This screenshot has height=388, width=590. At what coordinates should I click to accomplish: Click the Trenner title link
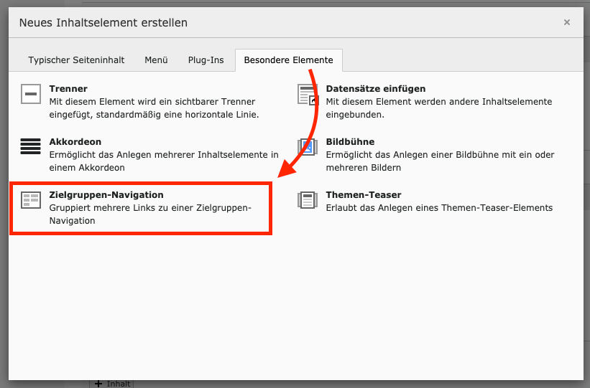pyautogui.click(x=68, y=89)
